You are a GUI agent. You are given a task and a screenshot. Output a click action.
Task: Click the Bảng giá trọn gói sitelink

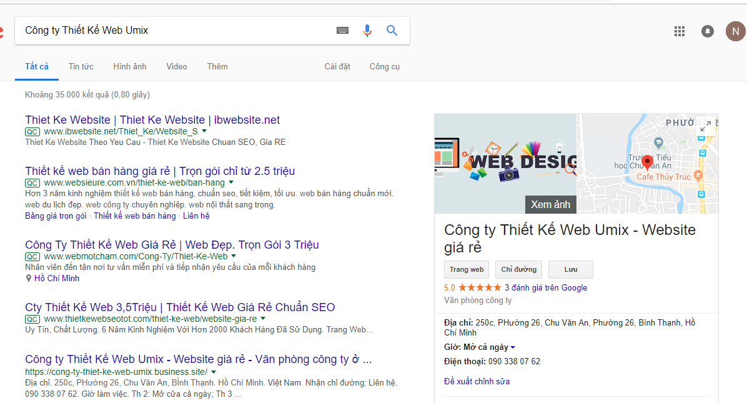[x=56, y=216]
